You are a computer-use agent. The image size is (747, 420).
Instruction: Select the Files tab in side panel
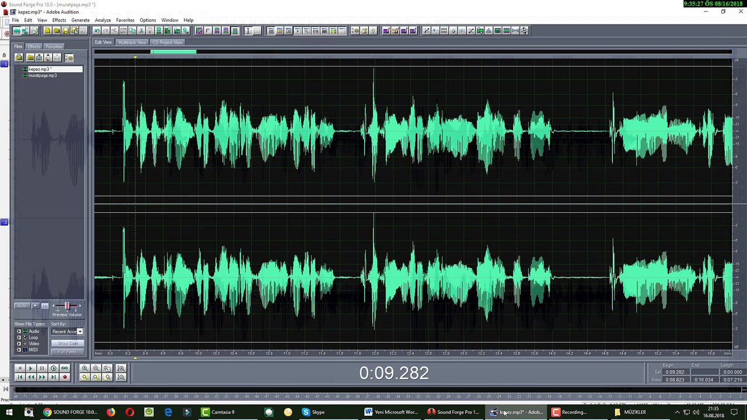[x=18, y=47]
